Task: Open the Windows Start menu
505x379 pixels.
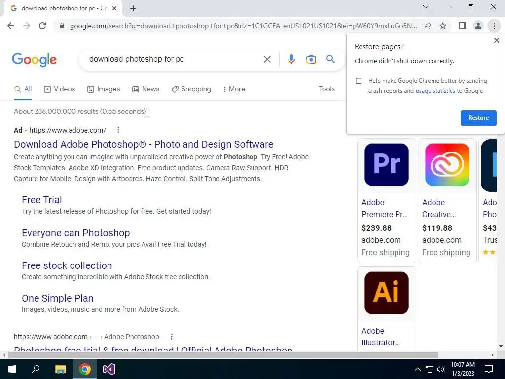Action: pyautogui.click(x=12, y=369)
